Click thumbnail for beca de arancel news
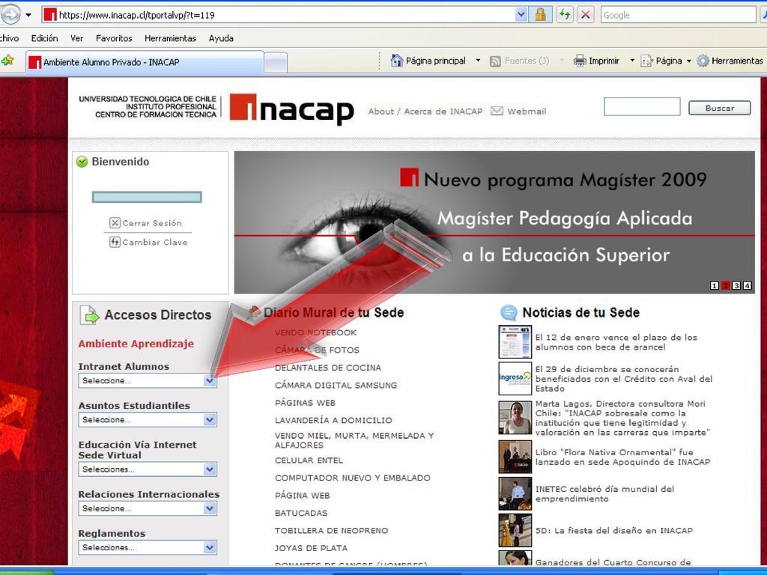The image size is (767, 575). [515, 341]
